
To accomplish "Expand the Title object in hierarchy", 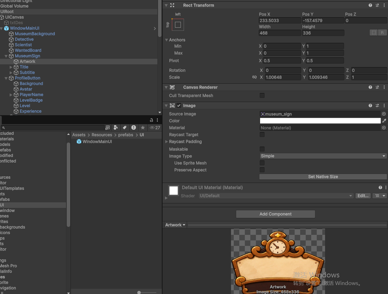I will [11, 67].
